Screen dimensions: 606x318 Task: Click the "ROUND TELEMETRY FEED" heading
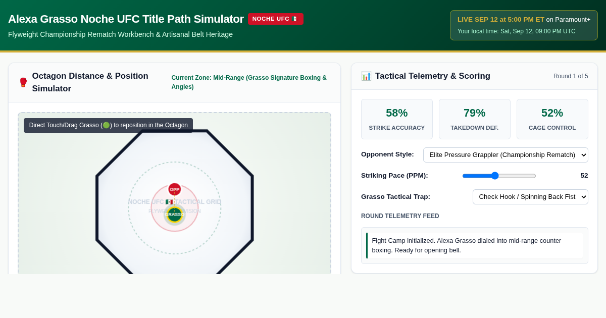coord(400,216)
